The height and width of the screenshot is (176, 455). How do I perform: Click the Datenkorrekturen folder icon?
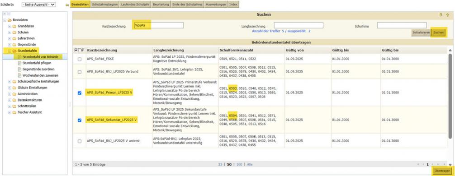tap(14, 100)
